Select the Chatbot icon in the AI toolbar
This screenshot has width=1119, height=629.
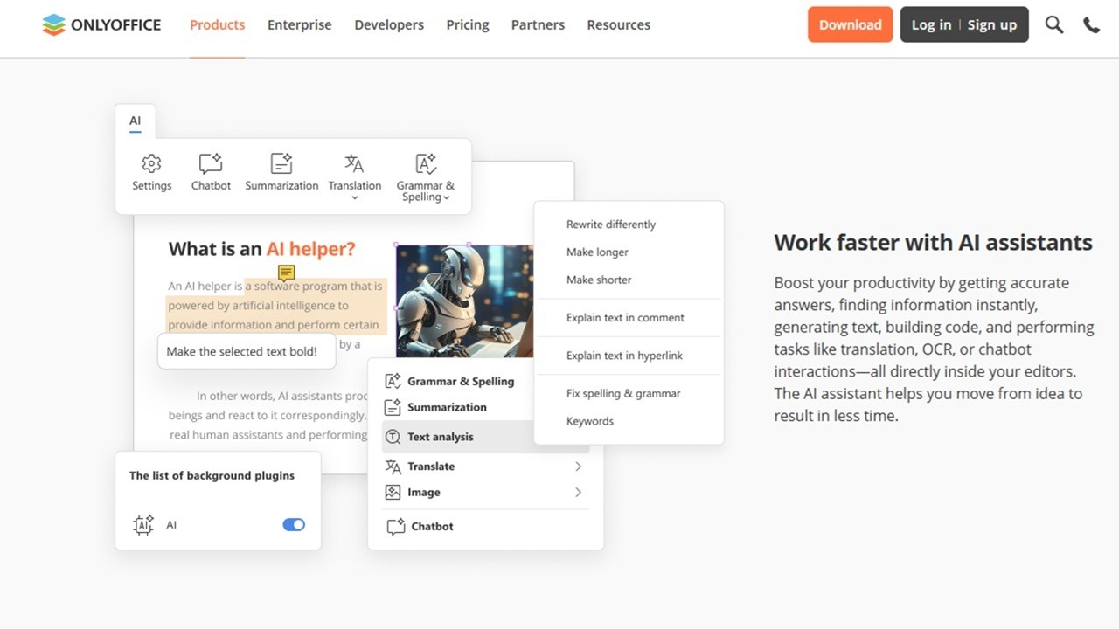(210, 164)
